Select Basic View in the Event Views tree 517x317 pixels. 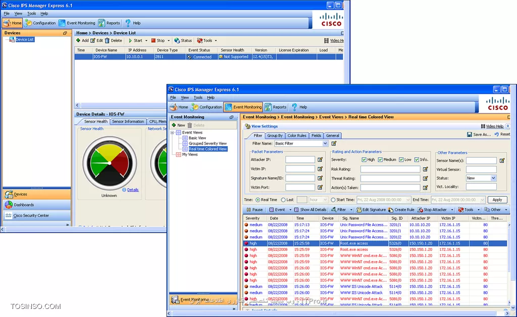(x=197, y=138)
